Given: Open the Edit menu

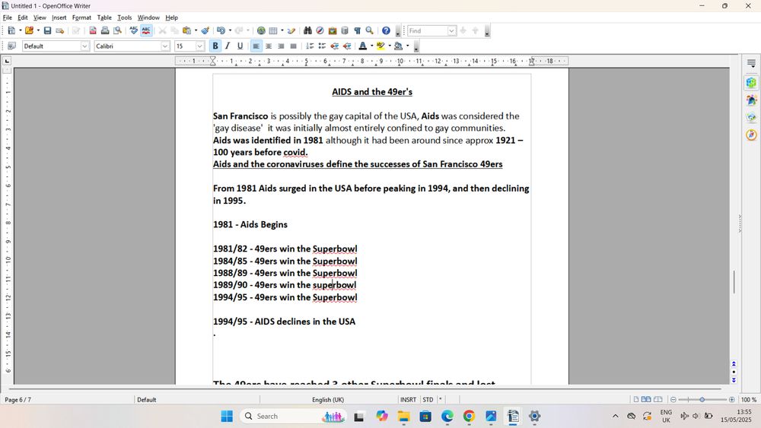Looking at the screenshot, I should tap(23, 17).
